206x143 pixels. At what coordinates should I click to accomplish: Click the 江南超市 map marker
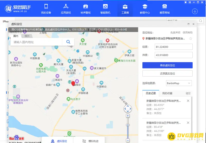tap(57, 76)
